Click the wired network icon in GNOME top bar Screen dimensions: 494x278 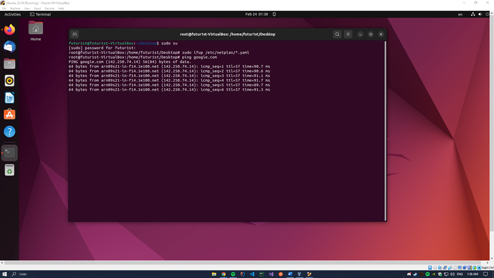pyautogui.click(x=473, y=14)
